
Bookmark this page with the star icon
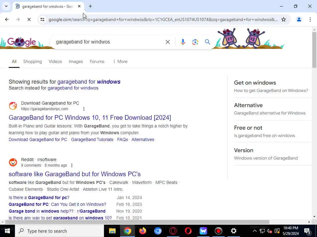[x=284, y=19]
